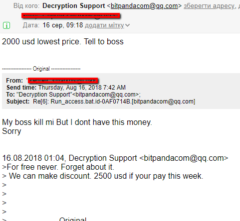Click the 'зберегти адресу' link

209,6
